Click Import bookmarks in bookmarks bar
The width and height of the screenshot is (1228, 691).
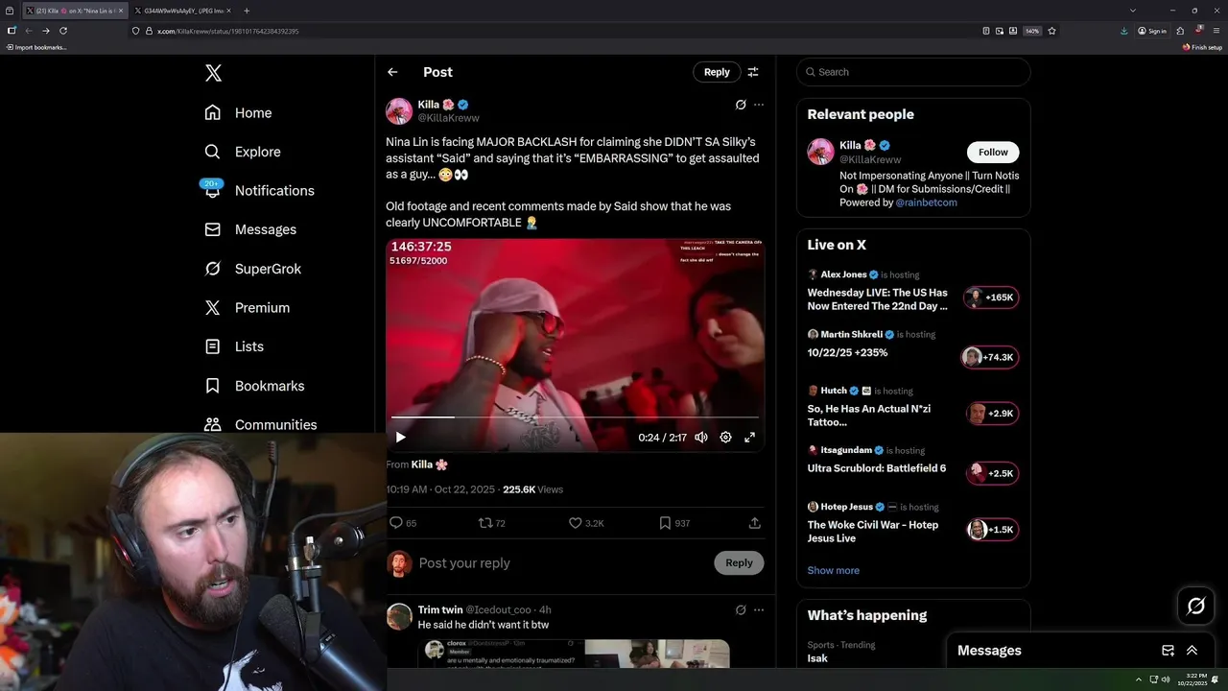(x=36, y=47)
